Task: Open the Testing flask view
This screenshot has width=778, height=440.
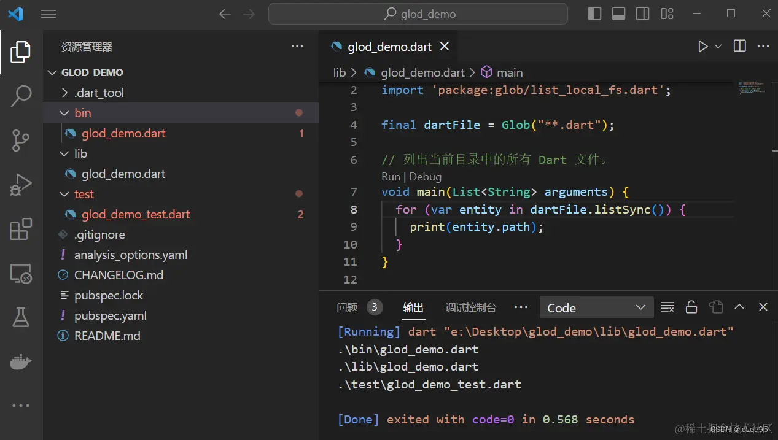Action: (21, 317)
